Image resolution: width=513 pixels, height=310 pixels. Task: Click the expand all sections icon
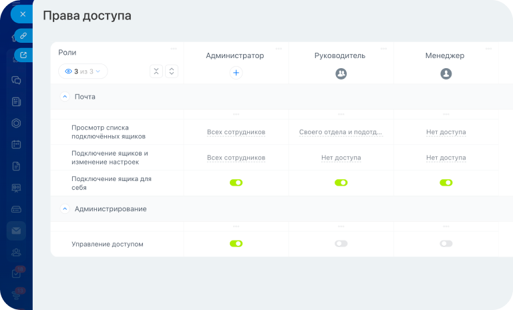point(172,71)
